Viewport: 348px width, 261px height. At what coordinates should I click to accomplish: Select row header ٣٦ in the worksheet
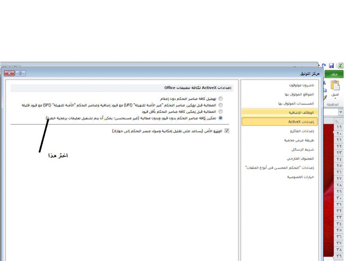[339, 237]
